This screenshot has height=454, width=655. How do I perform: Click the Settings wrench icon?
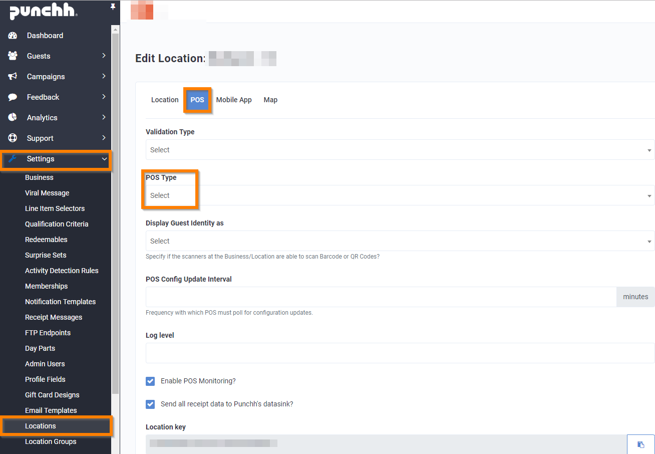pyautogui.click(x=13, y=159)
